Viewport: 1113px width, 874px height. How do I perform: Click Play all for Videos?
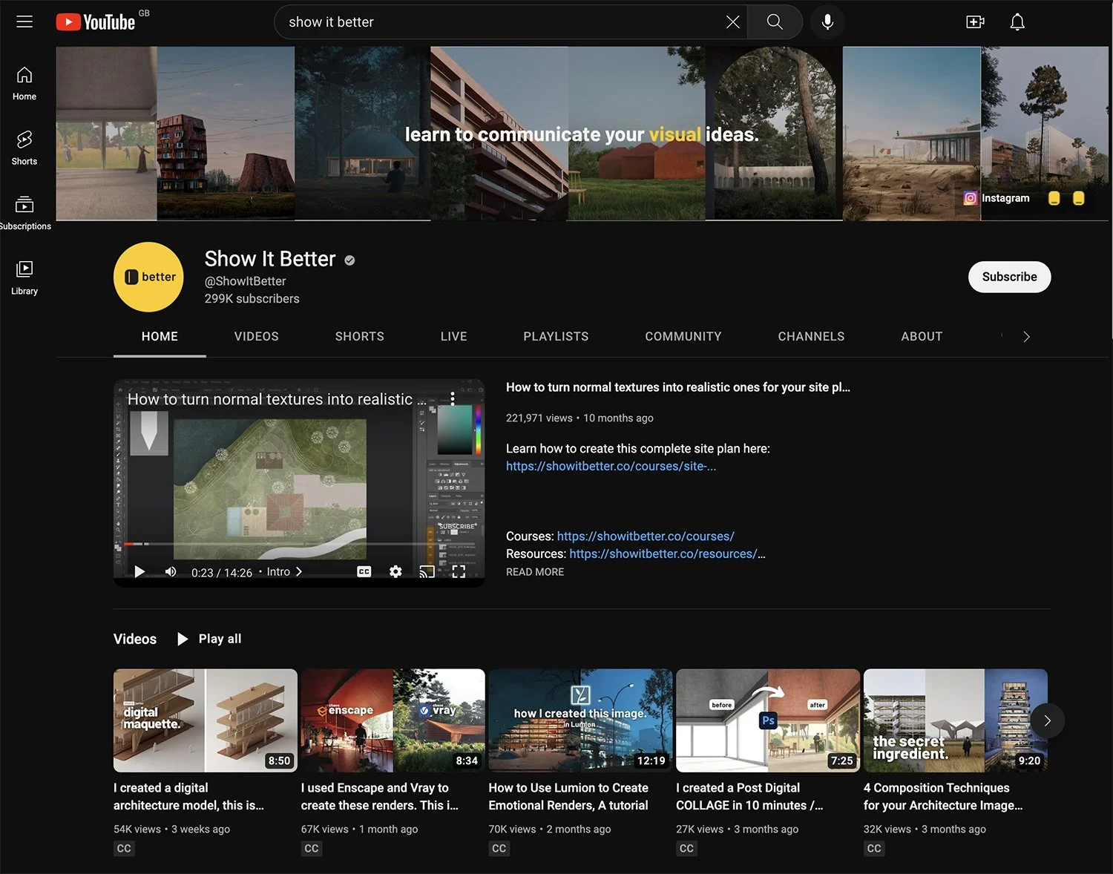(209, 639)
